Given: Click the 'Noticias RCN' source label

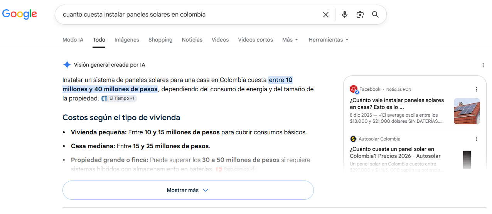Looking at the screenshot, I should point(399,89).
